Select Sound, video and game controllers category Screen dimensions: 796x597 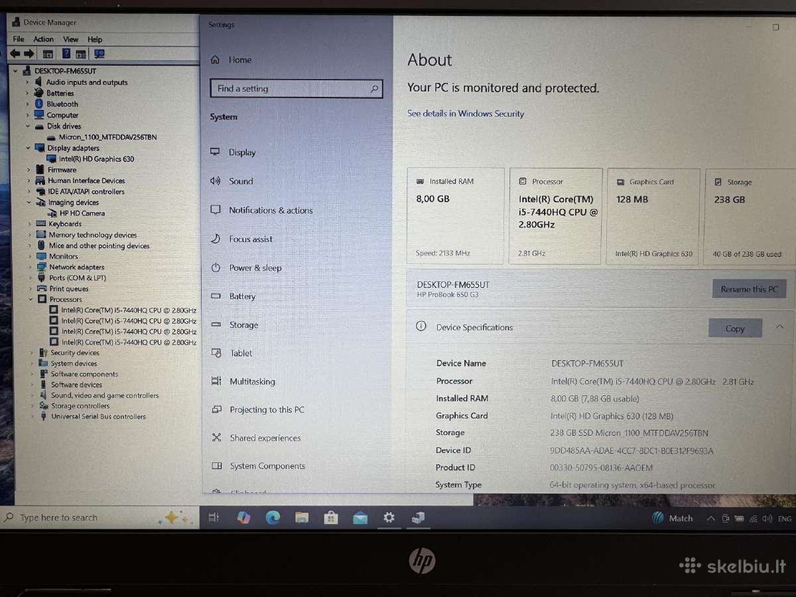pyautogui.click(x=105, y=395)
